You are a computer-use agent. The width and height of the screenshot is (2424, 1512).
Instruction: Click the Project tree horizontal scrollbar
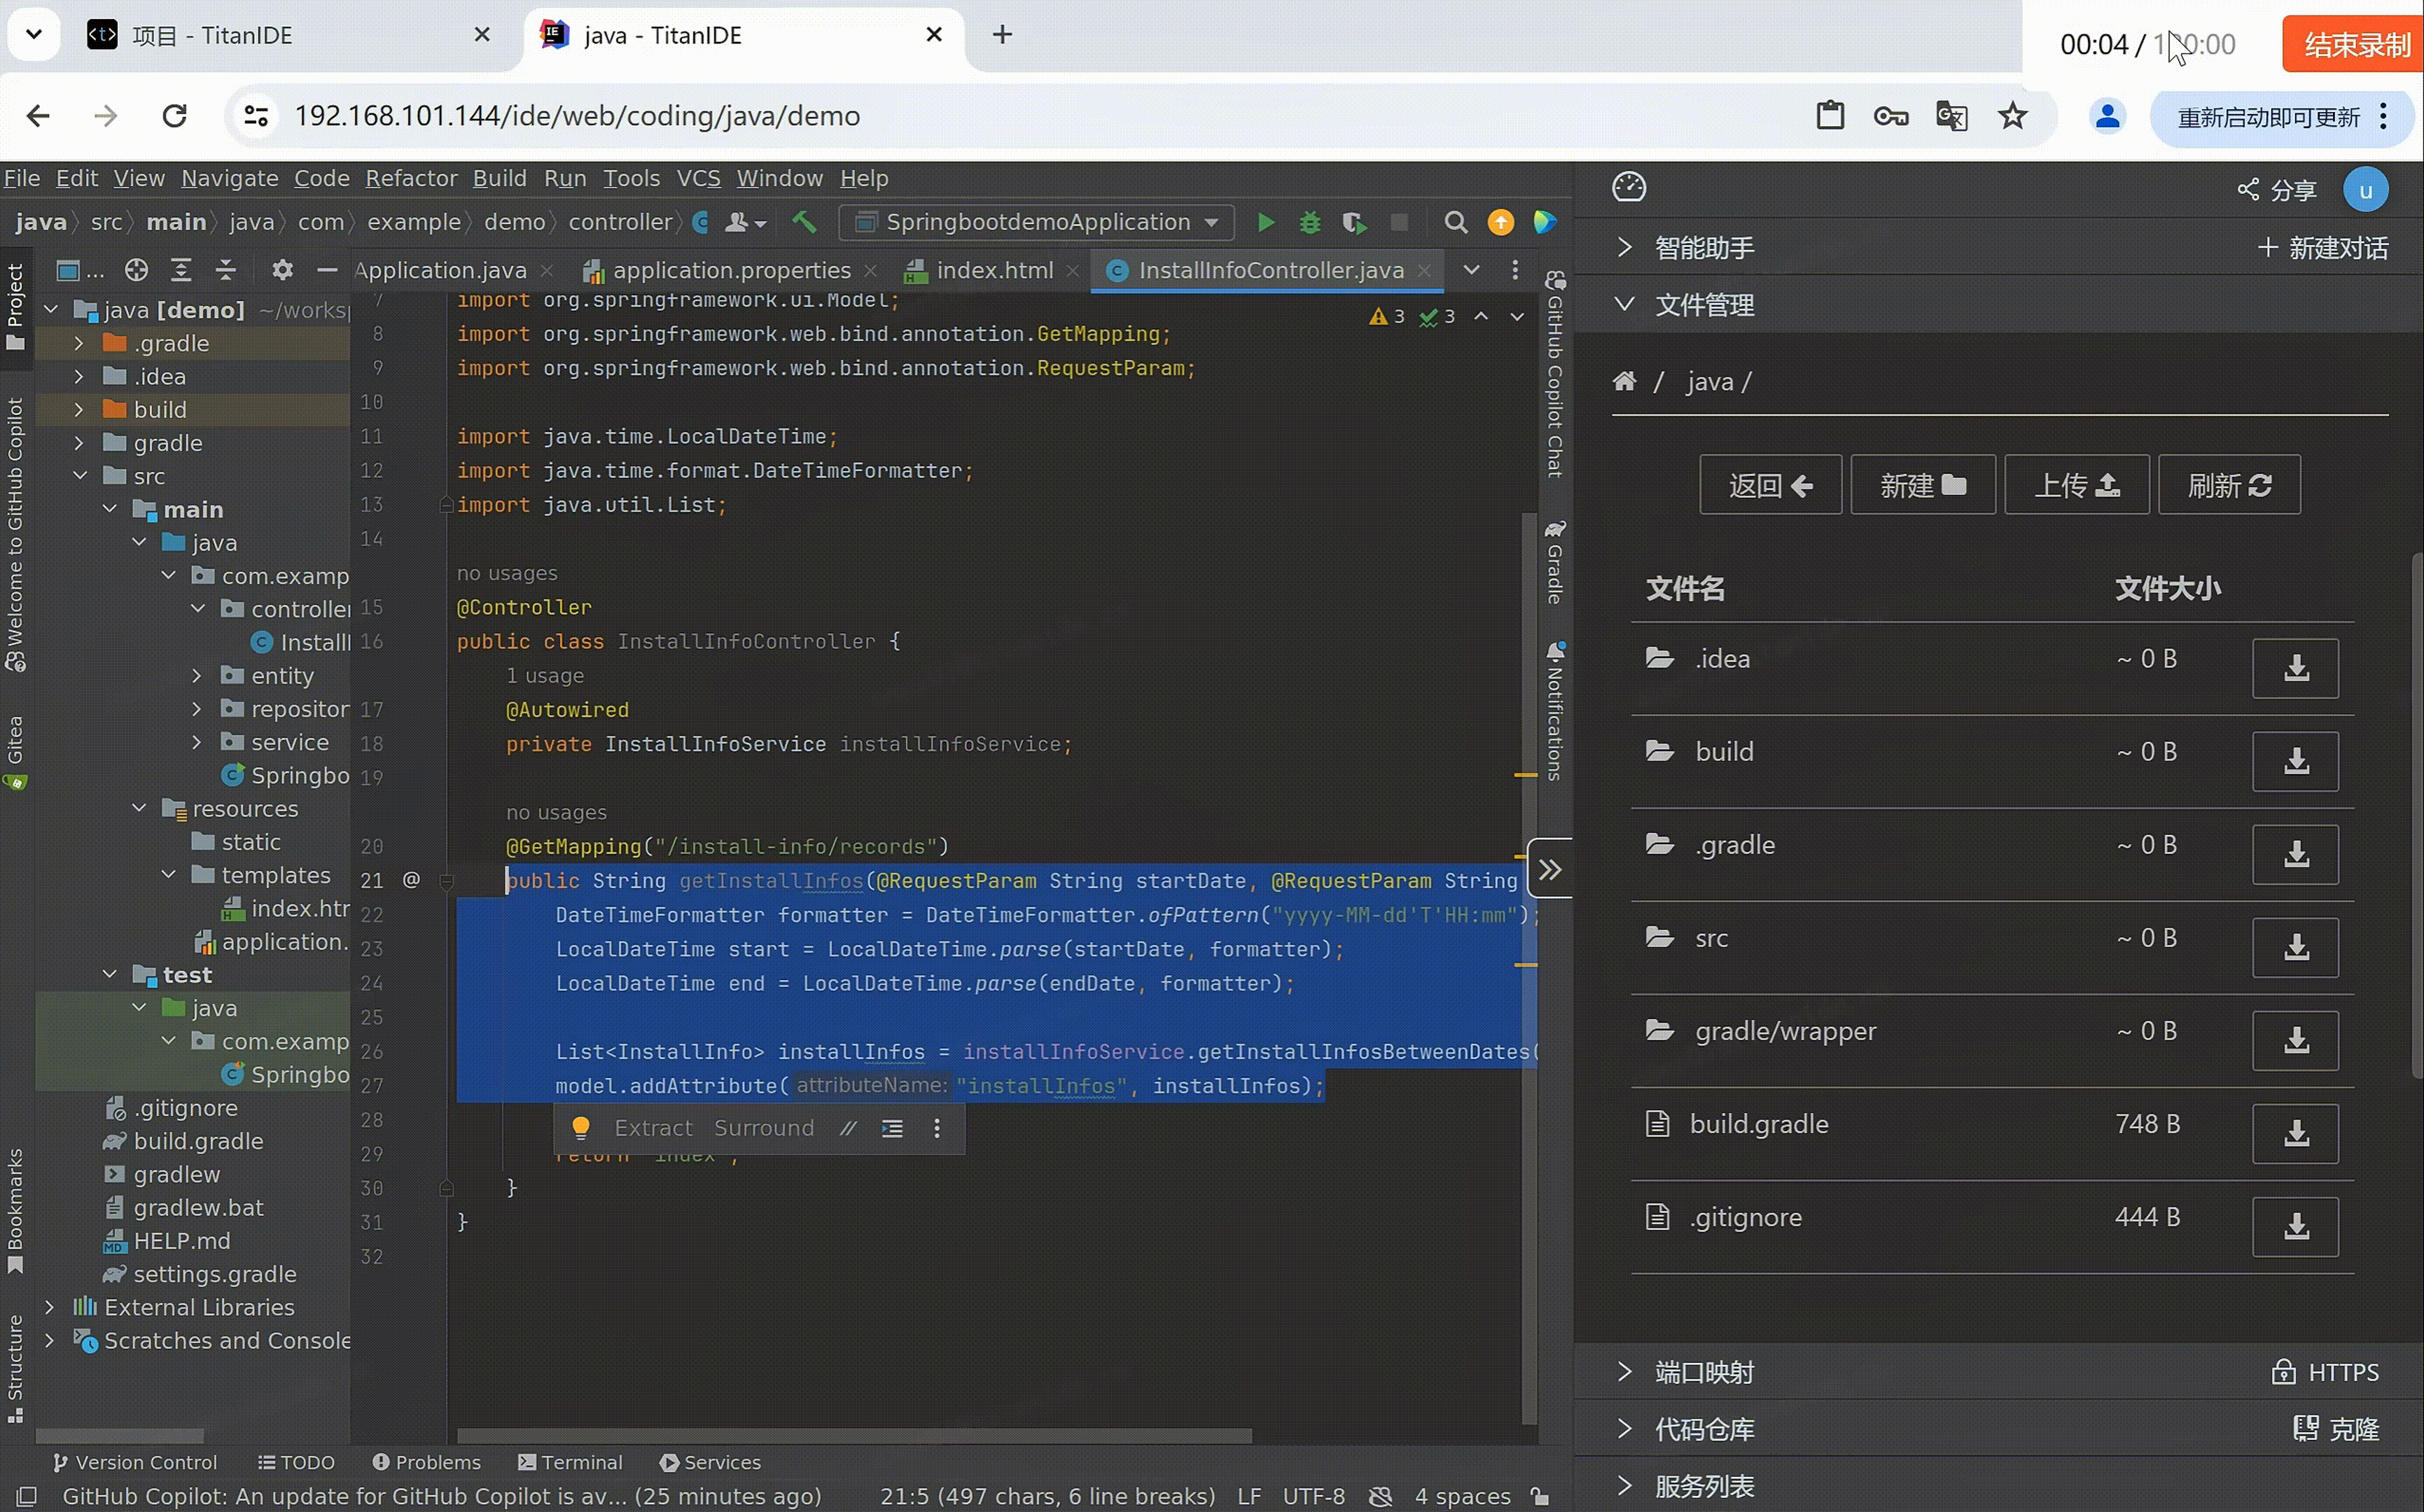coord(120,1435)
